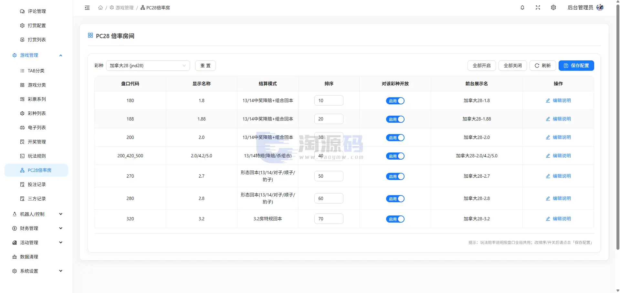Viewport: 620px width, 293px height.
Task: Click the 排序 input showing 10
Action: [x=329, y=100]
